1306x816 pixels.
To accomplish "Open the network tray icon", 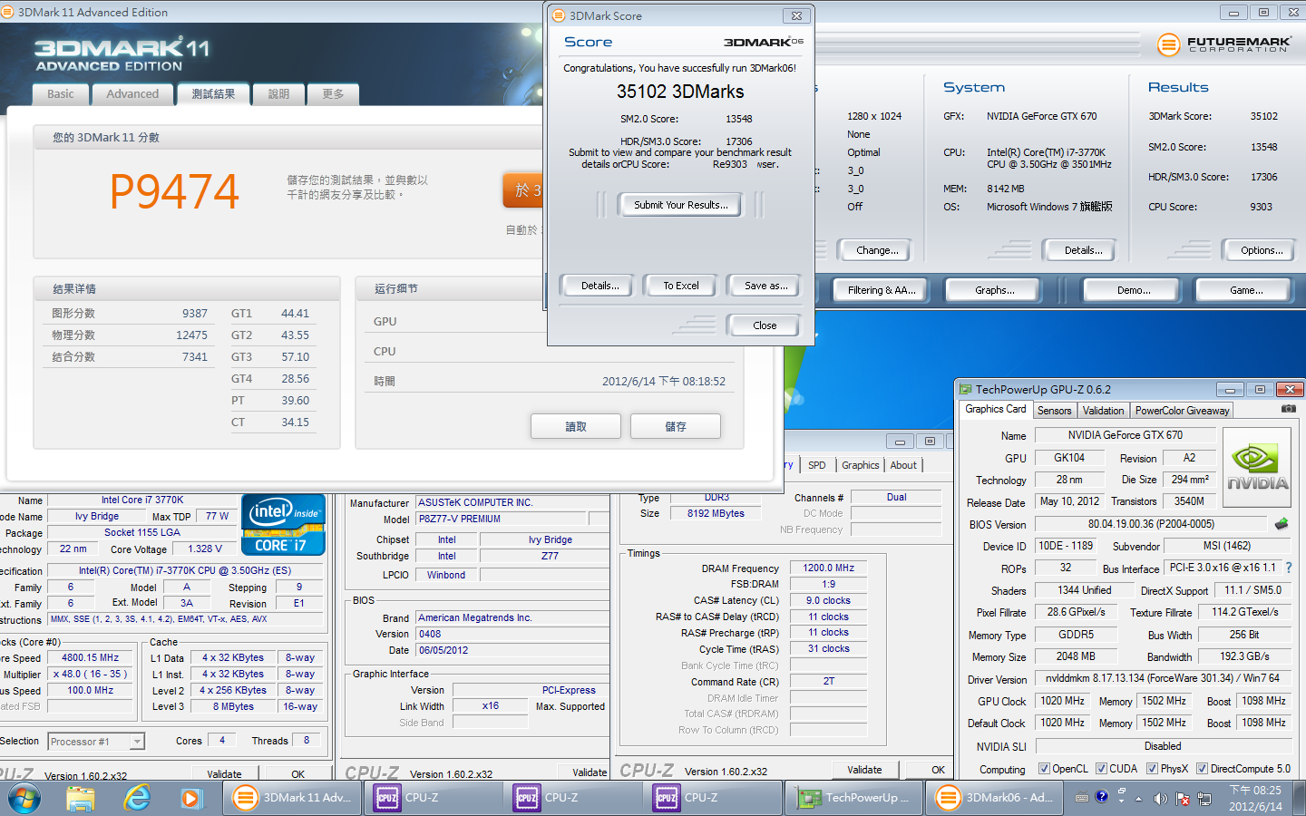I will pyautogui.click(x=1204, y=798).
